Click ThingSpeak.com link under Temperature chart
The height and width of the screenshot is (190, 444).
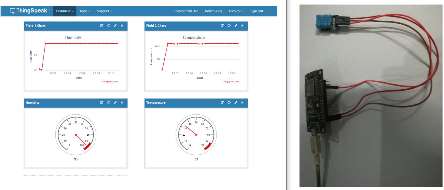click(x=230, y=82)
